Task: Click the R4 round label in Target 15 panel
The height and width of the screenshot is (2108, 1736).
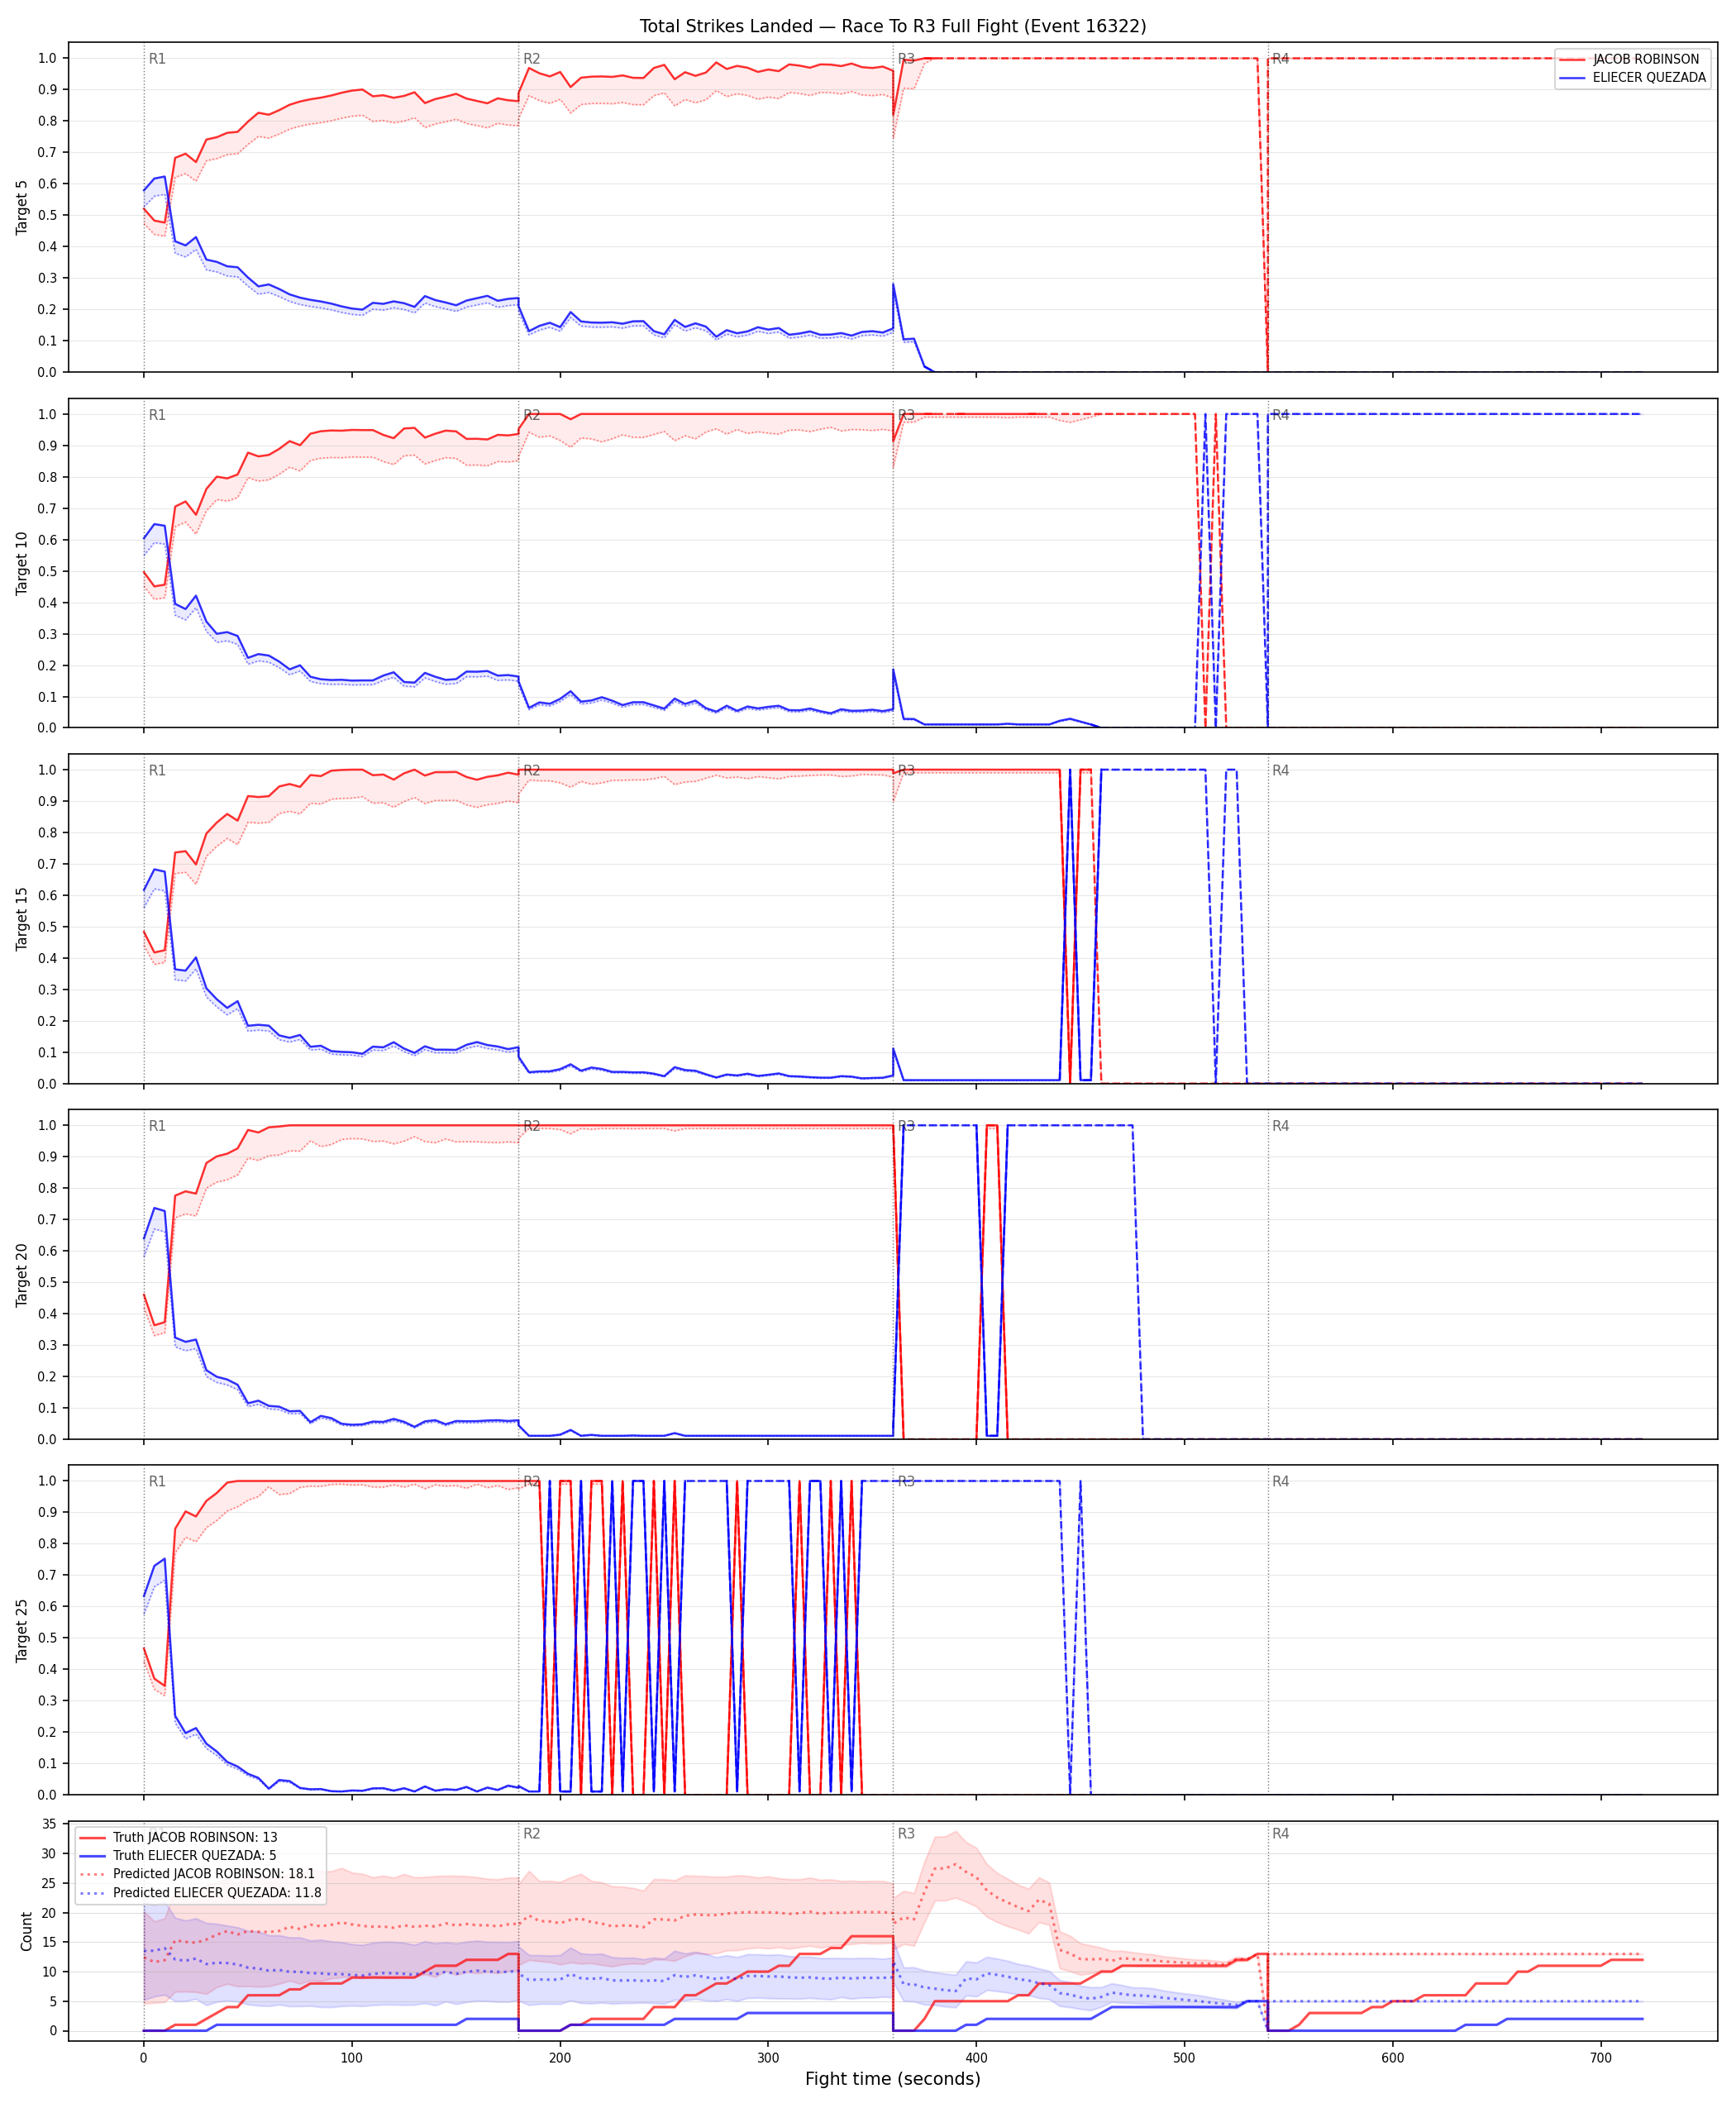Action: click(x=1281, y=770)
